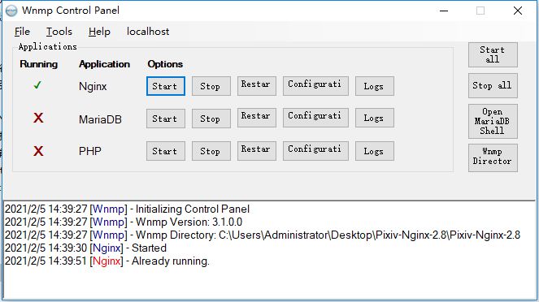This screenshot has height=302, width=539.
Task: Open the Nginx Configuration button
Action: (315, 86)
